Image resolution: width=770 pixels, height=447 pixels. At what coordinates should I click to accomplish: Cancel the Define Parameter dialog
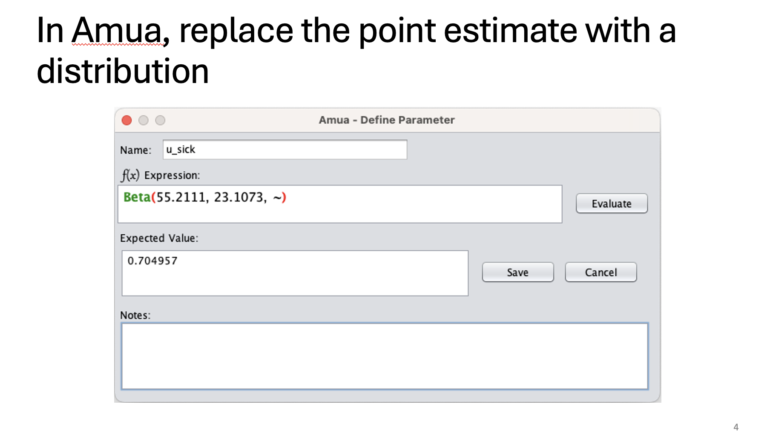[600, 272]
